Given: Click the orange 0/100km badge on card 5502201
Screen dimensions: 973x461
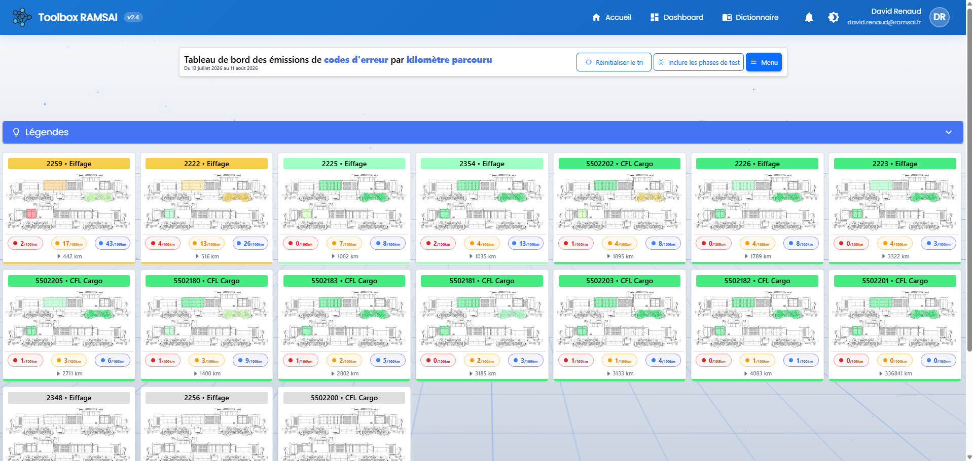Looking at the screenshot, I should (895, 361).
